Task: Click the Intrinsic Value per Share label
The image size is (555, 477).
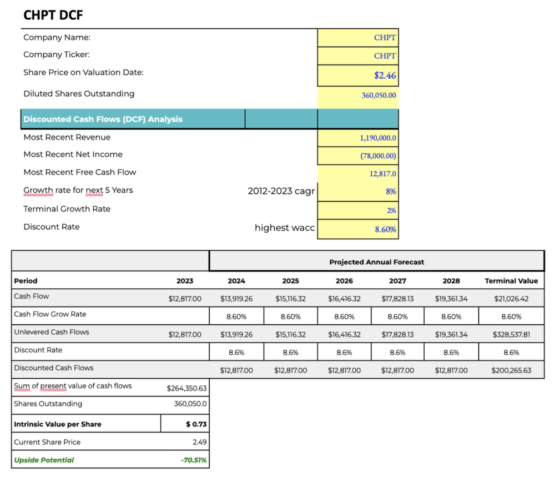Action: coord(58,424)
